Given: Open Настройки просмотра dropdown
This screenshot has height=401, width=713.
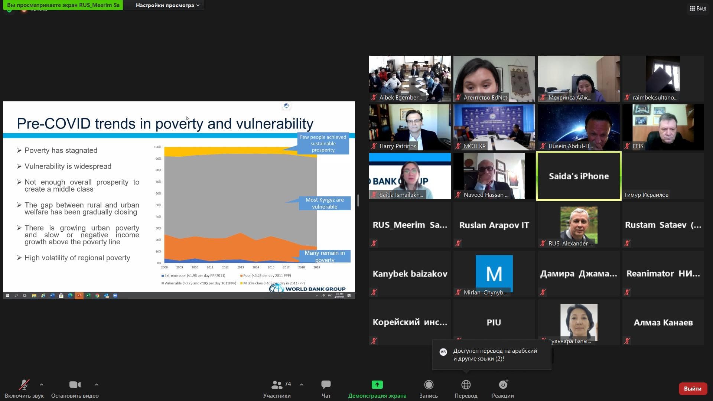Looking at the screenshot, I should pos(167,5).
